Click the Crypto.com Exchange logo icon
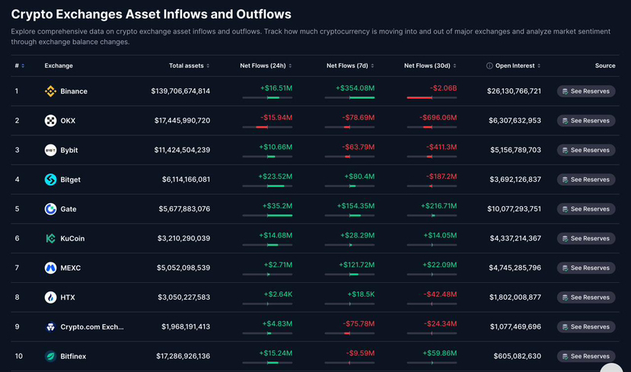This screenshot has height=372, width=631. click(50, 326)
